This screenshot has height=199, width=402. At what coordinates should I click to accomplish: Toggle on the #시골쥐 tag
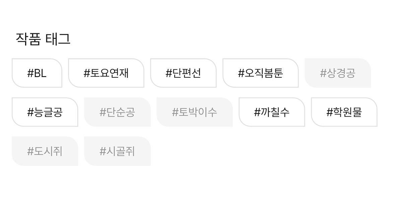click(117, 151)
